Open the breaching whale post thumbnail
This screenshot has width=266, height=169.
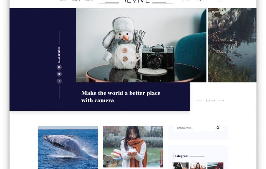click(x=68, y=147)
